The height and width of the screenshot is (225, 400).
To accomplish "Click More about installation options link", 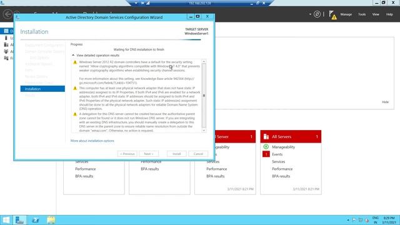I will pyautogui.click(x=92, y=141).
